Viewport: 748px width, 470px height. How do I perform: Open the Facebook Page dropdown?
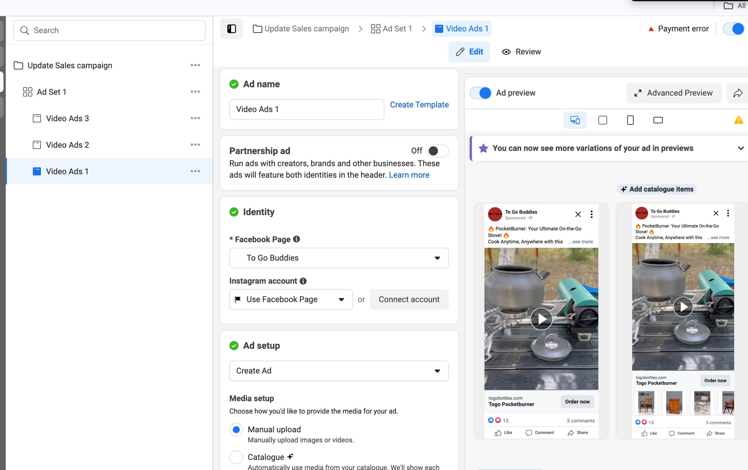(x=339, y=258)
